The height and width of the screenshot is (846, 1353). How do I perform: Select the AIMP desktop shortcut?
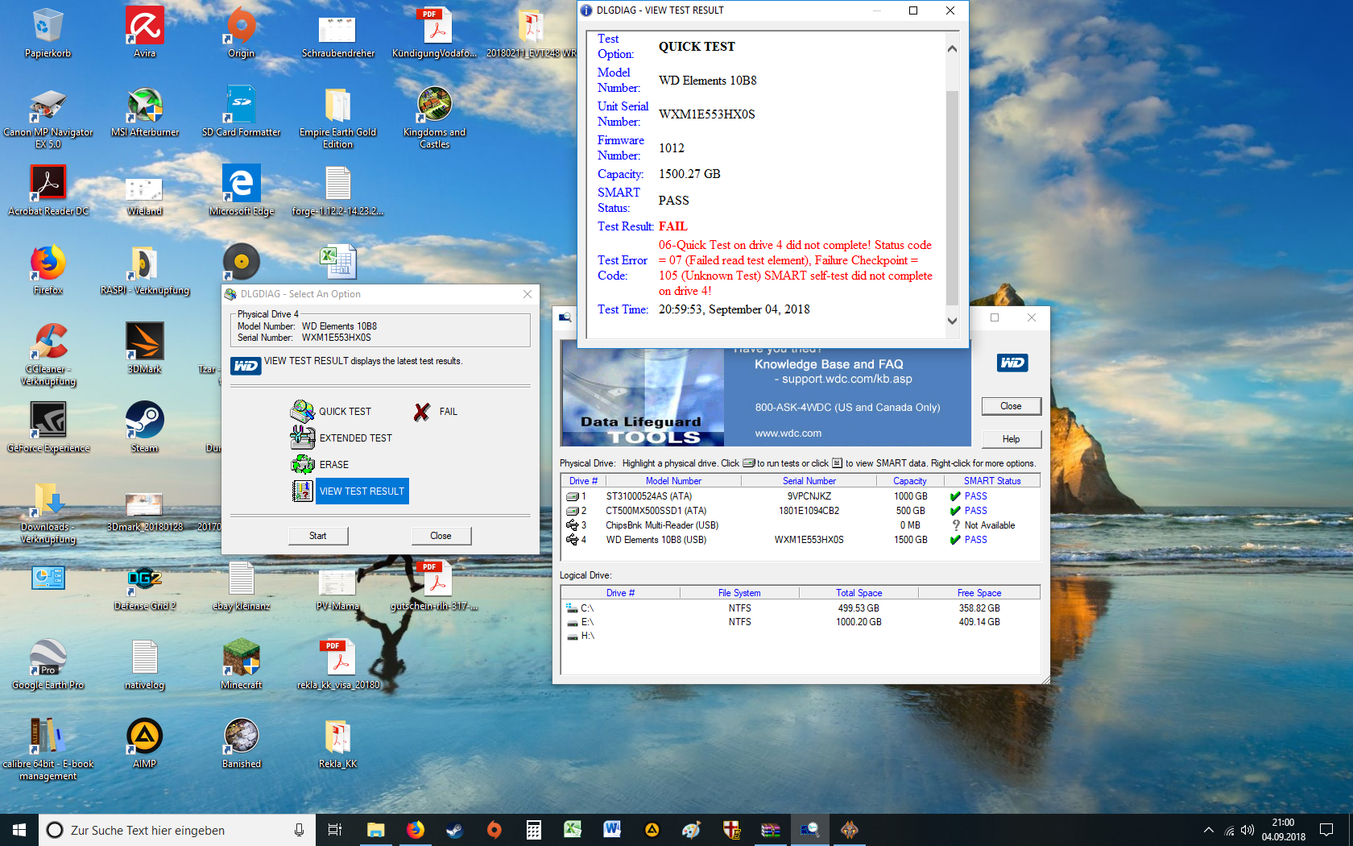[145, 744]
